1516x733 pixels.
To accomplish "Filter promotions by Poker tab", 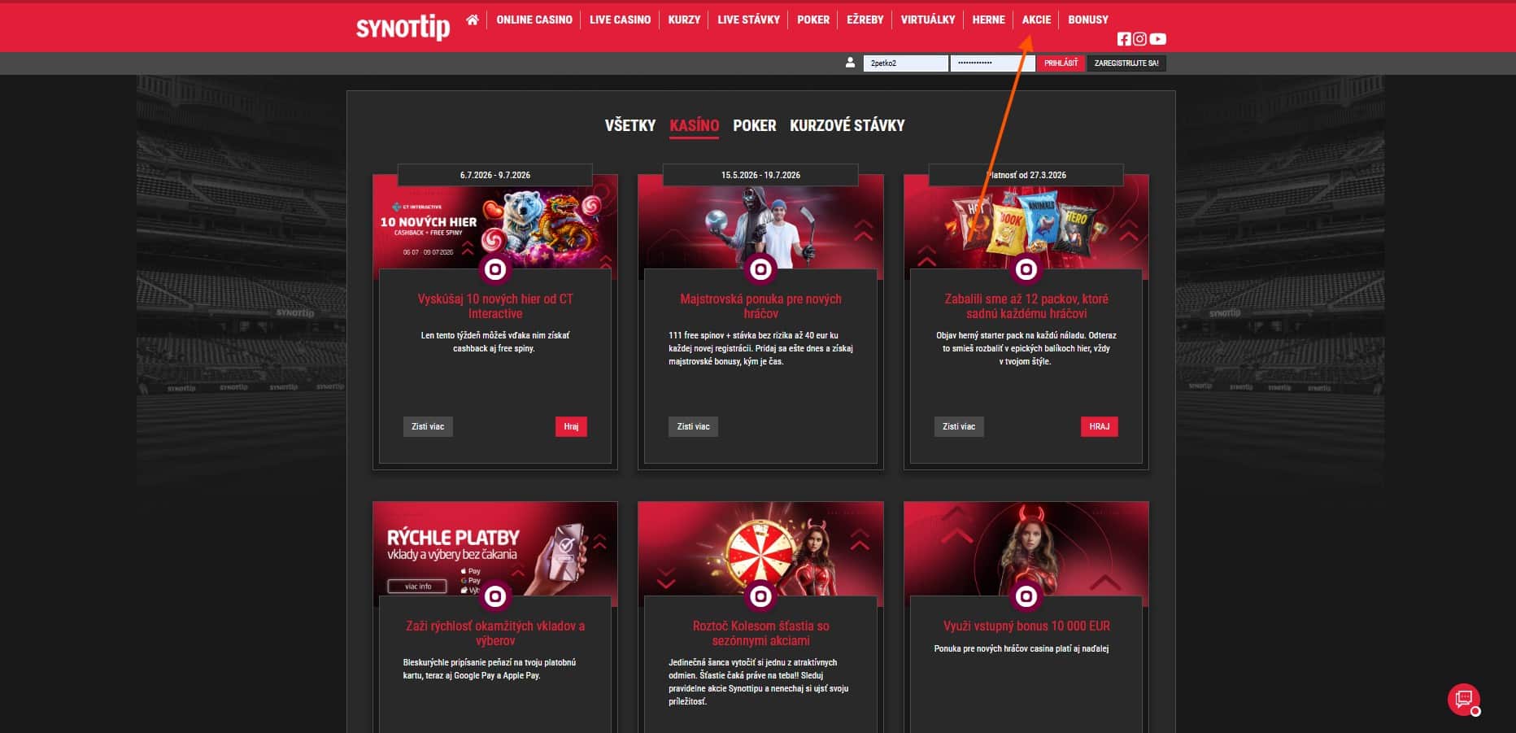I will pos(755,125).
